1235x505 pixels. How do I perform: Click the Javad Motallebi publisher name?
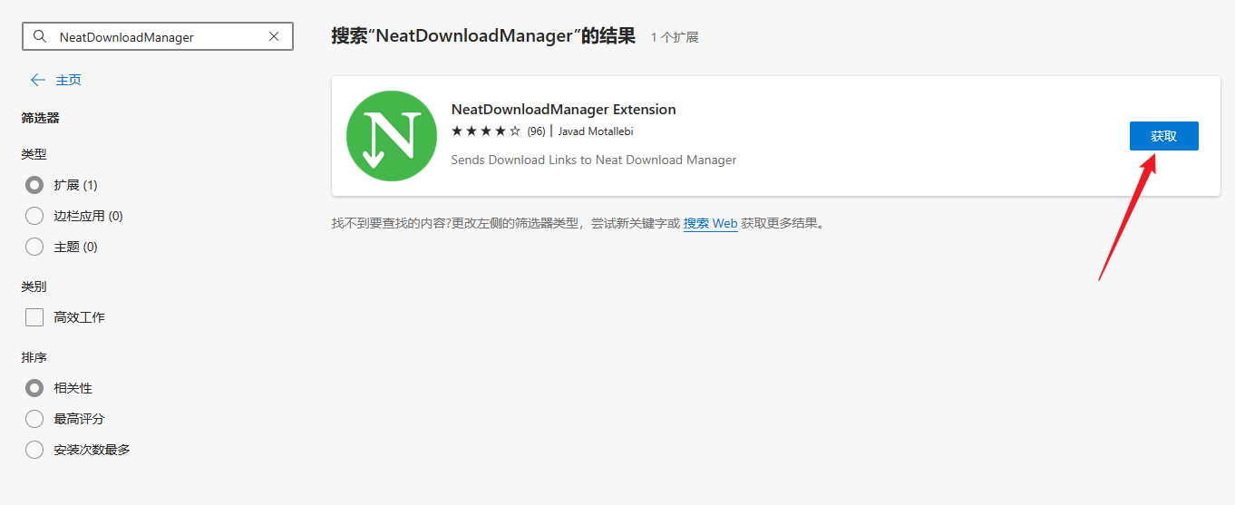[595, 131]
